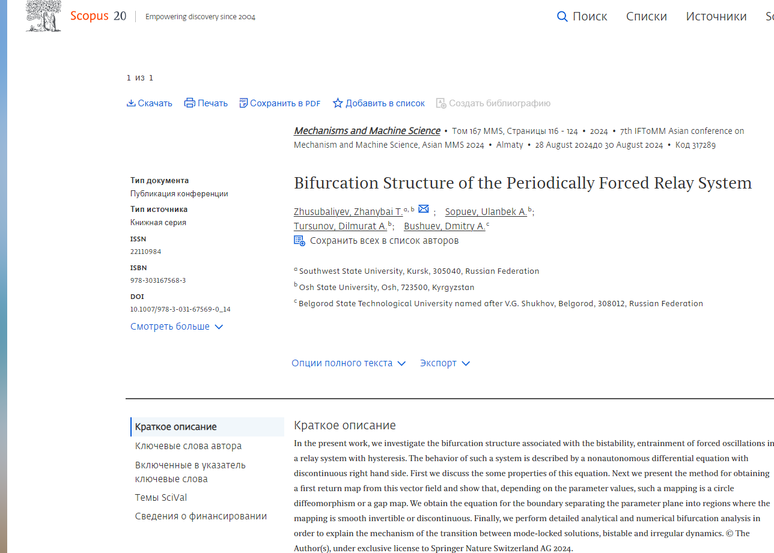Click the save all authors list icon
Viewport: 774px width, 553px height.
299,241
